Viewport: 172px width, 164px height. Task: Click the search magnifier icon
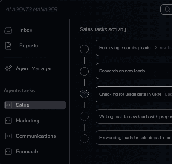pyautogui.click(x=167, y=9)
